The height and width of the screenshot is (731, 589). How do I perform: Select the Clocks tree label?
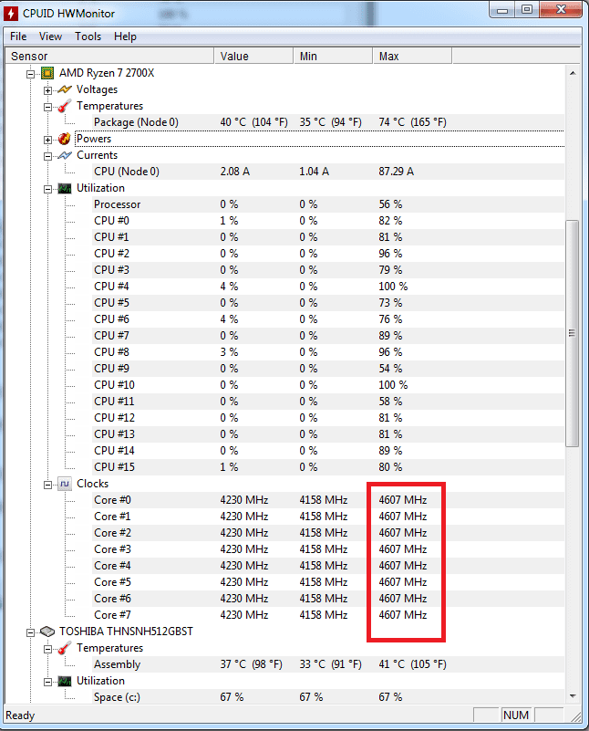93,484
